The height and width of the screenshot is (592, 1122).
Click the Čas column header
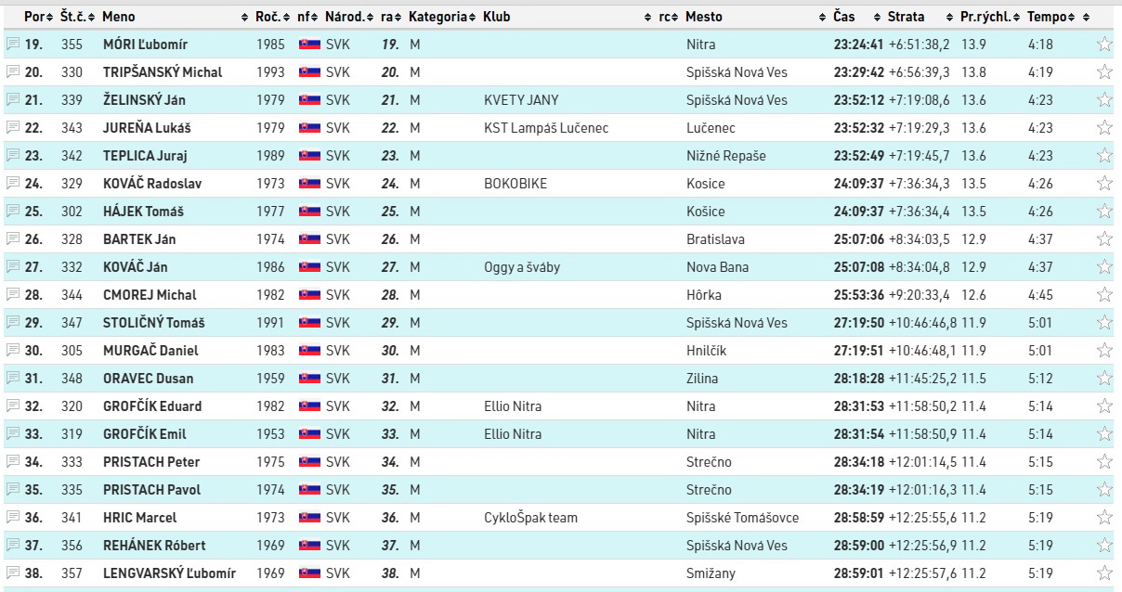[x=844, y=17]
